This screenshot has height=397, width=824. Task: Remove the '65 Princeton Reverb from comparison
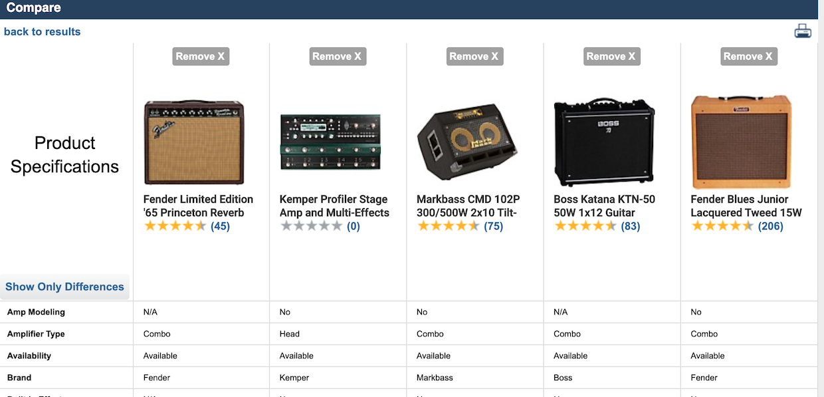tap(201, 56)
